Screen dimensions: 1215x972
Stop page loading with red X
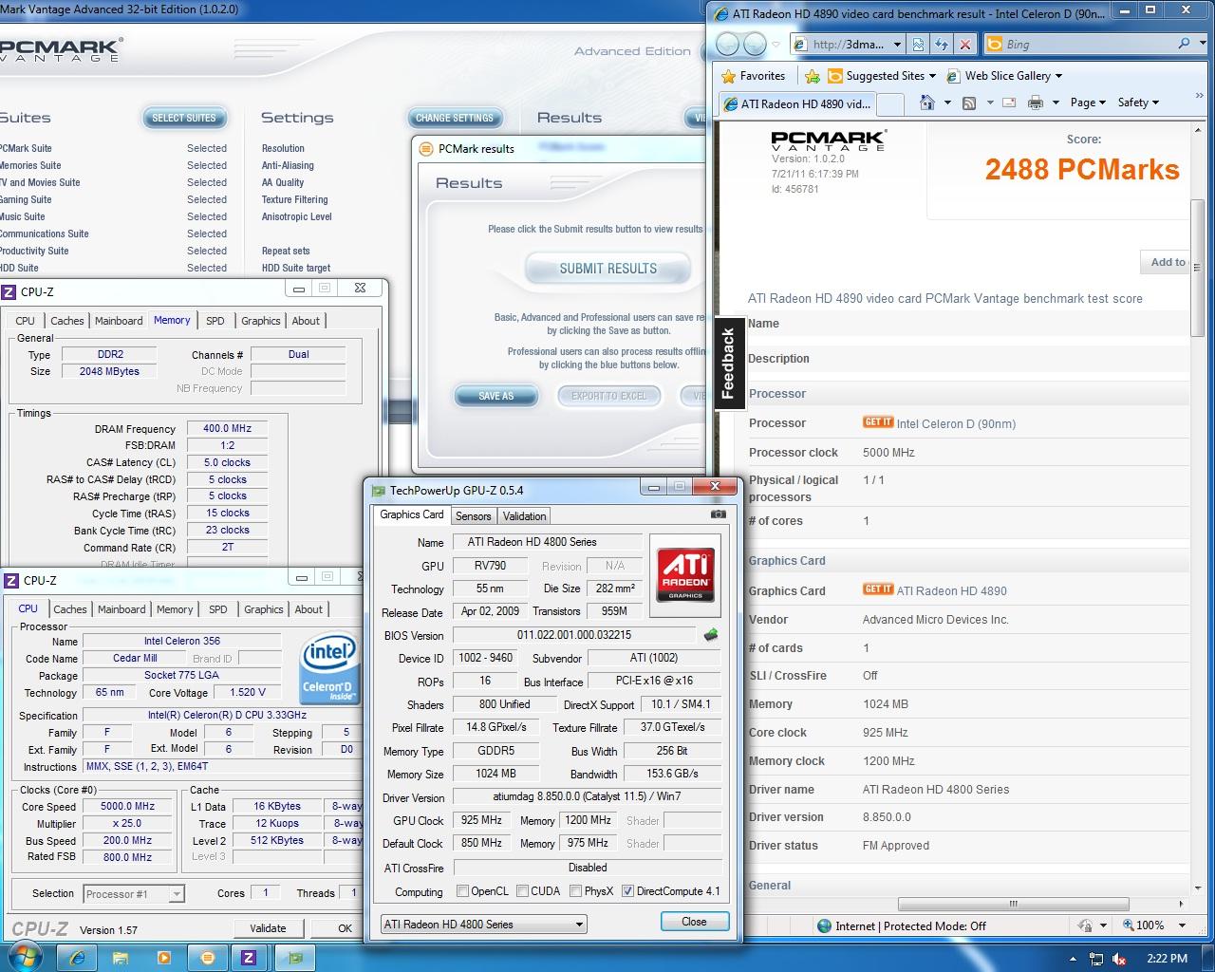965,44
